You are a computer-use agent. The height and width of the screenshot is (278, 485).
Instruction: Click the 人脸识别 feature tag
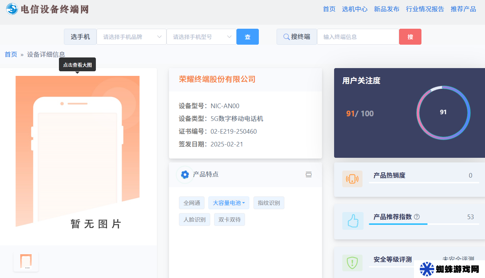click(x=195, y=219)
